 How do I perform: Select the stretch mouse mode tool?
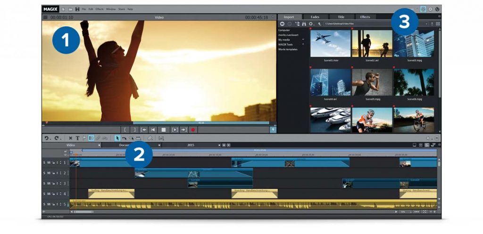(131, 138)
